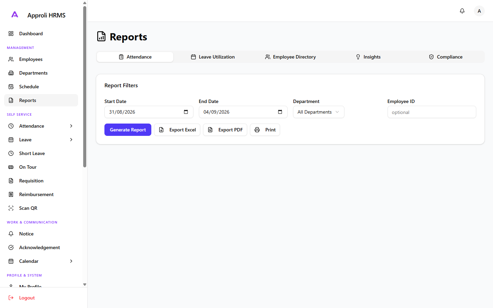
Task: Open Employees page link in sidebar
Action: [41, 59]
